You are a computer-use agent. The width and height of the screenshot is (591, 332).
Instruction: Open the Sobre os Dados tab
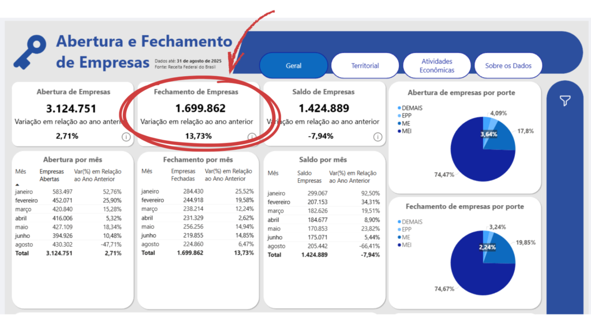pyautogui.click(x=508, y=66)
